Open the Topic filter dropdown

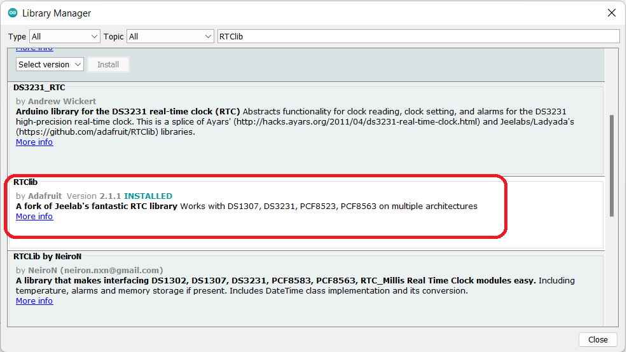pyautogui.click(x=170, y=36)
